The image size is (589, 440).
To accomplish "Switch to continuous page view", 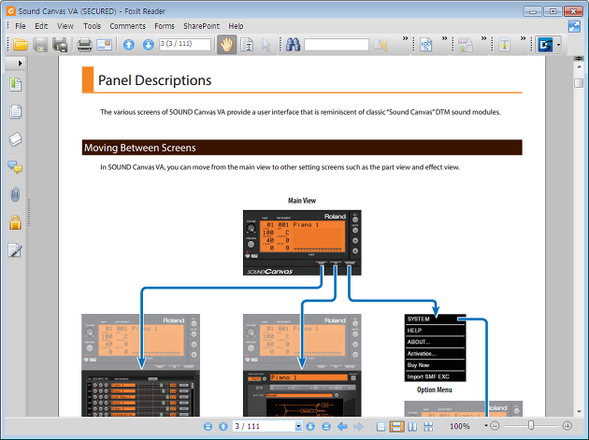I will [396, 427].
